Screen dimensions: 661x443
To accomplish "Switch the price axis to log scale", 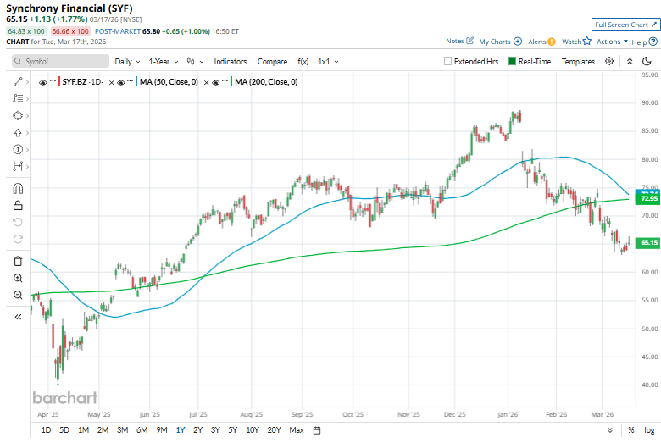I will pos(648,430).
